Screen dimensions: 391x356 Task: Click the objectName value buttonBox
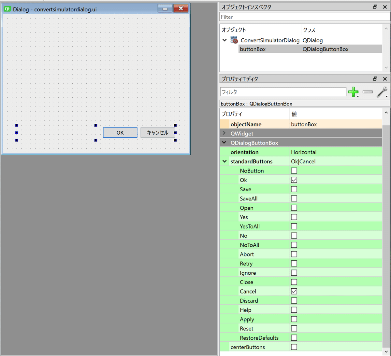(336, 124)
